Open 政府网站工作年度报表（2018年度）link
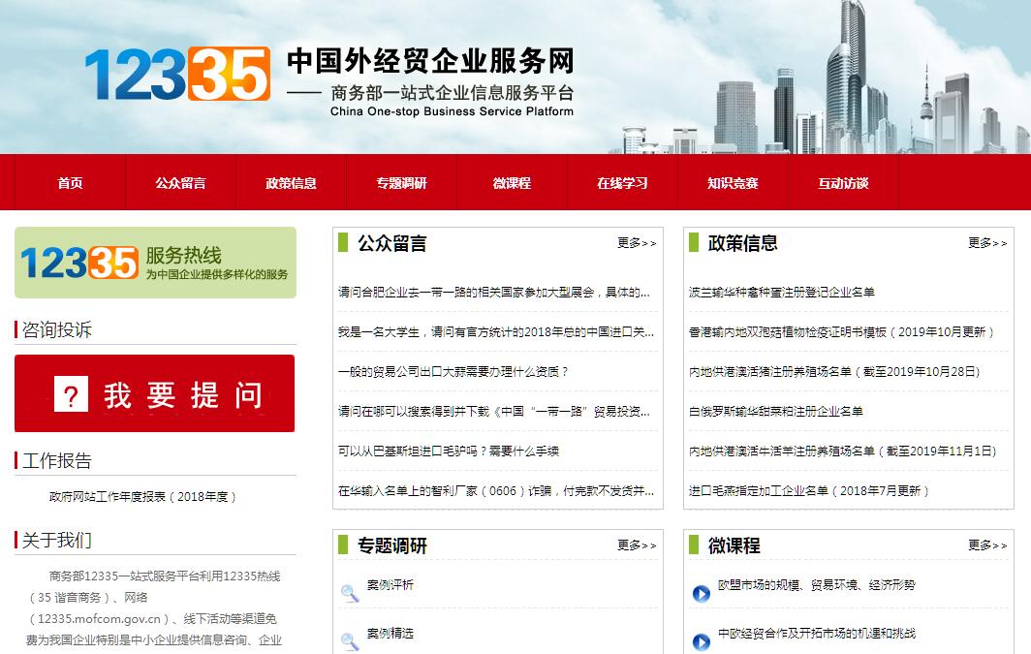The image size is (1031, 654). pyautogui.click(x=143, y=497)
